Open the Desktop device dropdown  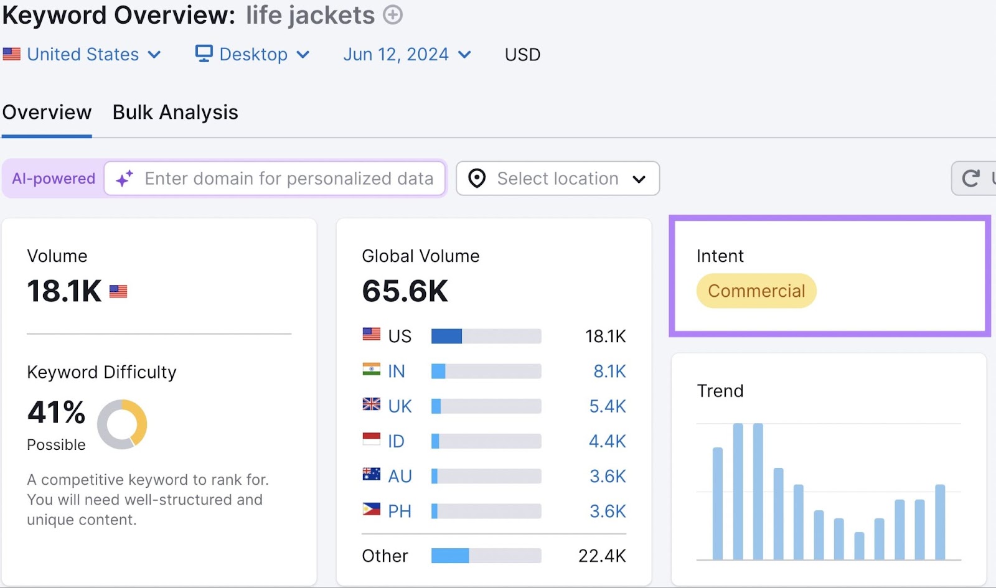(x=252, y=54)
